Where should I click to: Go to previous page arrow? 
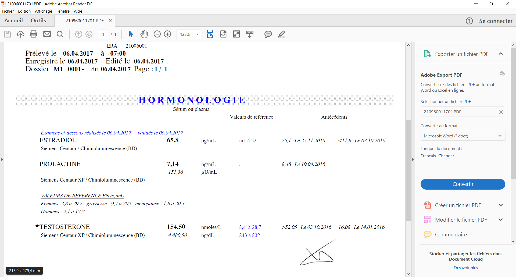[x=79, y=34]
